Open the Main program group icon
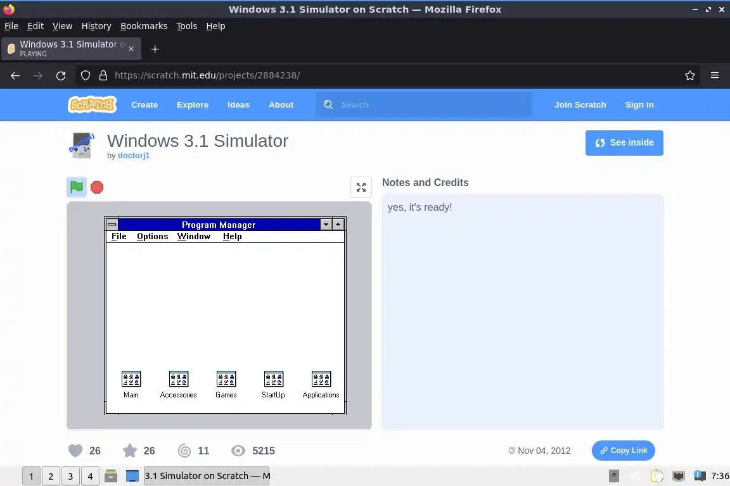Screen dimensions: 730x486 [x=131, y=385]
